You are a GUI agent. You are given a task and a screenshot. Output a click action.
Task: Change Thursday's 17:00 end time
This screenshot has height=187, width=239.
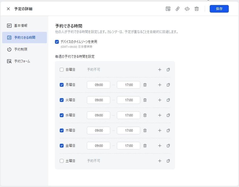click(x=128, y=130)
